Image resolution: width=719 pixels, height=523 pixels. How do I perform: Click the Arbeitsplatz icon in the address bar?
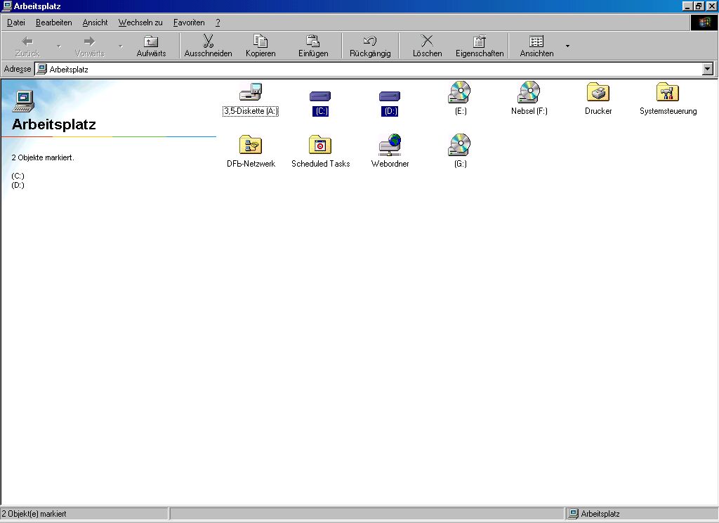pyautogui.click(x=41, y=69)
